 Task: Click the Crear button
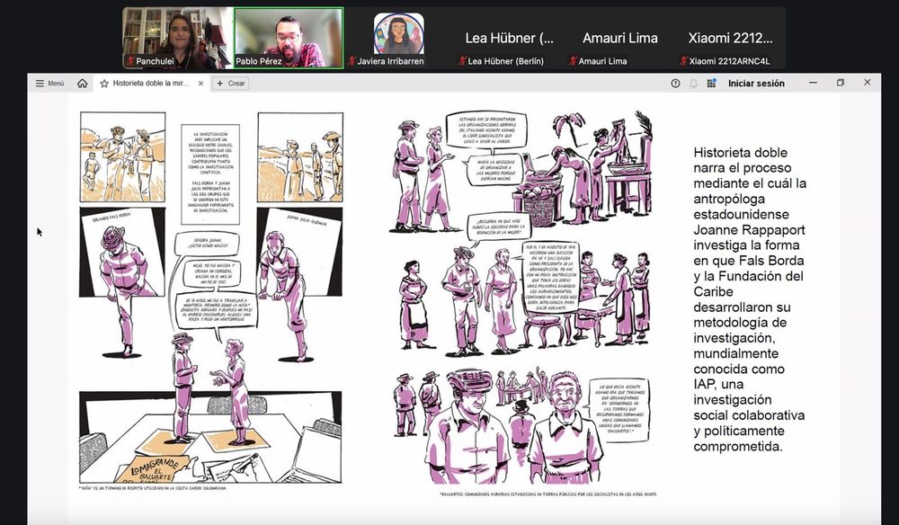point(230,83)
